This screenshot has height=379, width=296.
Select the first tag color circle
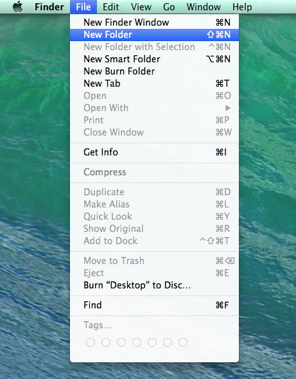91,342
